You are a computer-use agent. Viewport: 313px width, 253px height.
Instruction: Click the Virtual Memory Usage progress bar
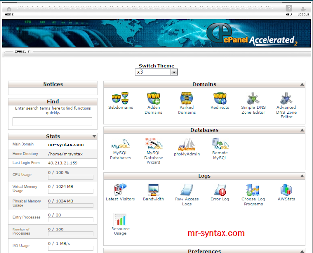coord(70,191)
